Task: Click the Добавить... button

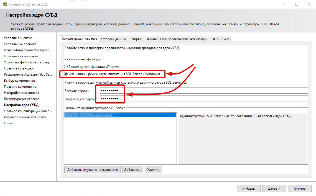Action: coord(132,170)
